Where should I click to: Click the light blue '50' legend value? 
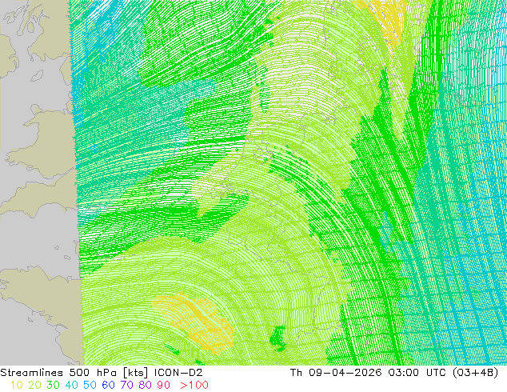[x=90, y=386]
